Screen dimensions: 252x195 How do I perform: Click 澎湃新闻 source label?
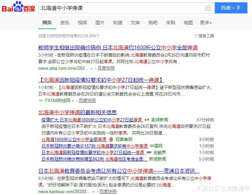[x=160, y=120]
